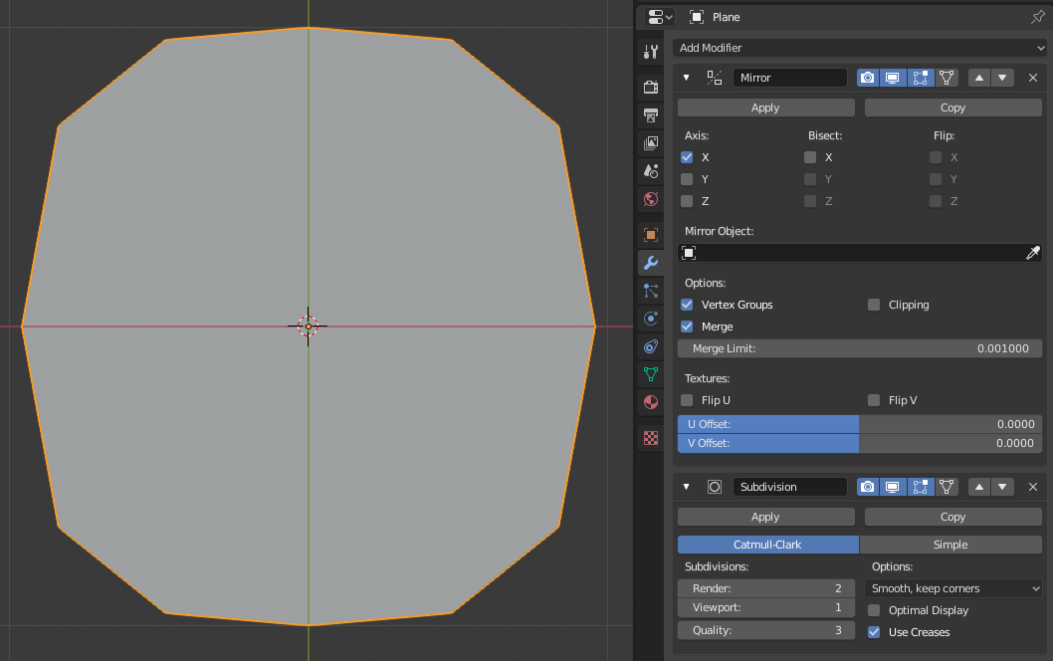Image resolution: width=1053 pixels, height=661 pixels.
Task: Disable Use Creases in the Subdivision modifier
Action: [x=874, y=632]
